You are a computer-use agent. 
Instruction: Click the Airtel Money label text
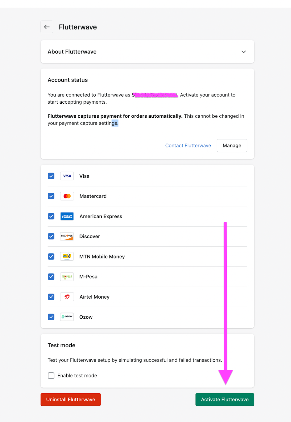click(x=95, y=297)
